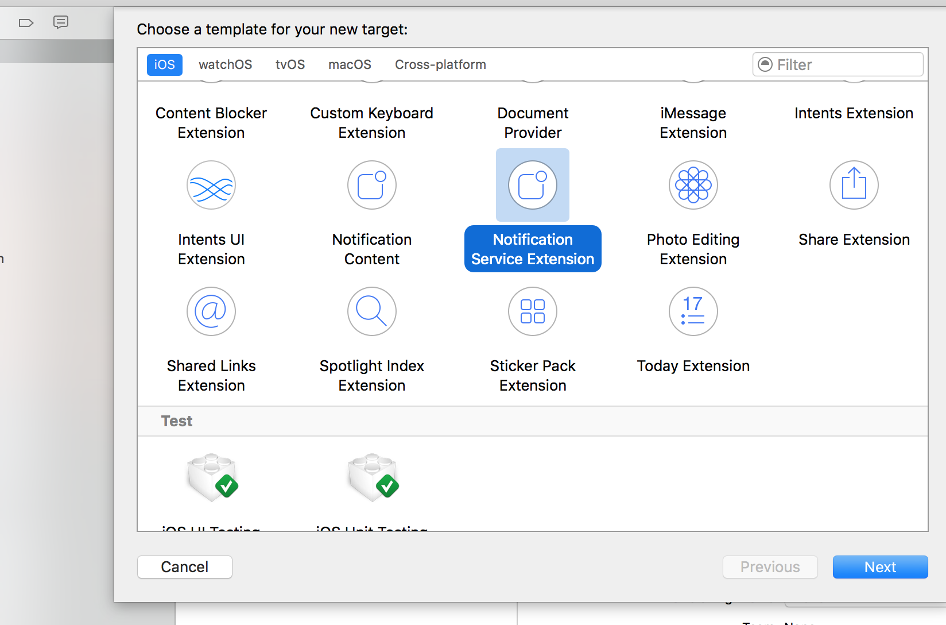Viewport: 946px width, 625px height.
Task: Choose the Notification Content template icon
Action: click(x=372, y=186)
